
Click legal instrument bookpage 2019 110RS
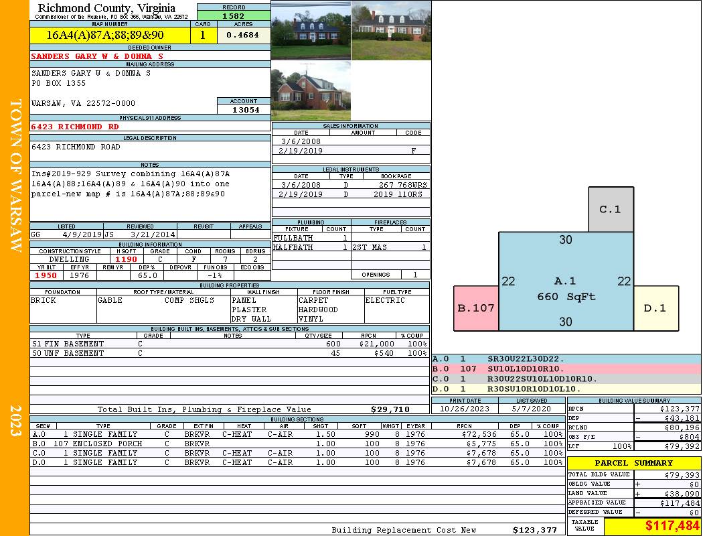398,194
